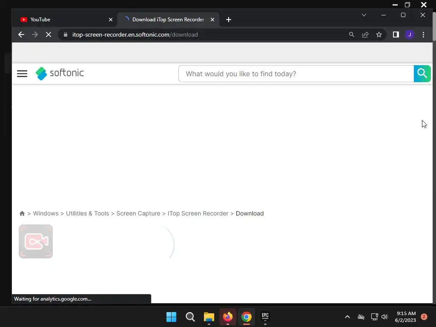The width and height of the screenshot is (436, 327).
Task: Open Windows breadcrumb link
Action: click(x=46, y=213)
